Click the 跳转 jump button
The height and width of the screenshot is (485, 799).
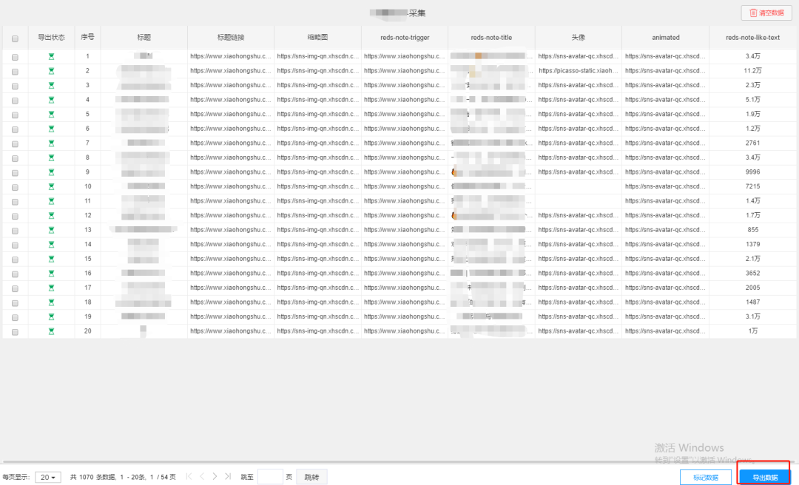point(311,477)
